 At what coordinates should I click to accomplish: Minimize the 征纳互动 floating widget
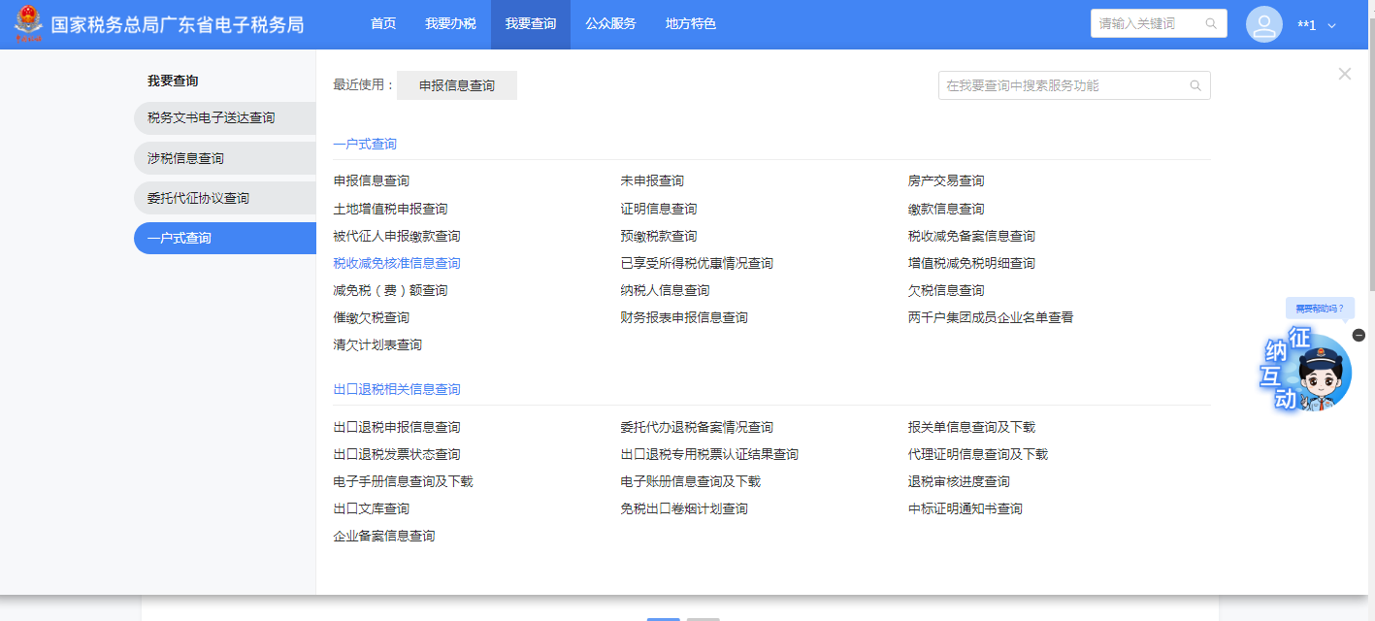pyautogui.click(x=1359, y=335)
